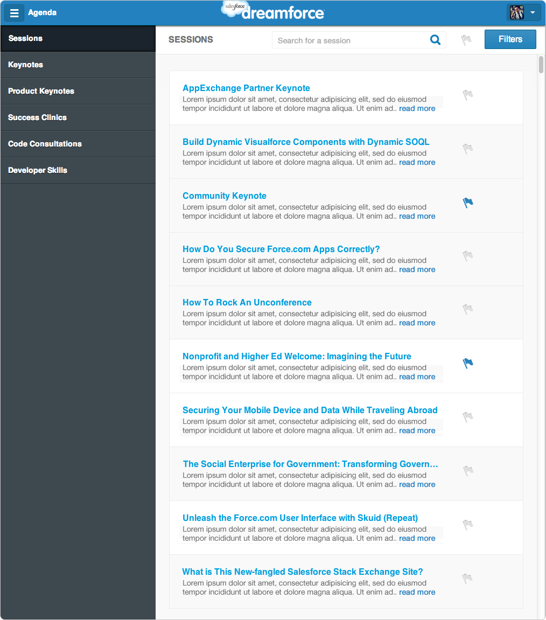Click the SESSIONS heading text
The height and width of the screenshot is (620, 546).
click(x=191, y=39)
